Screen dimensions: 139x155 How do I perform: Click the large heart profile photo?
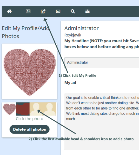coord(30,72)
